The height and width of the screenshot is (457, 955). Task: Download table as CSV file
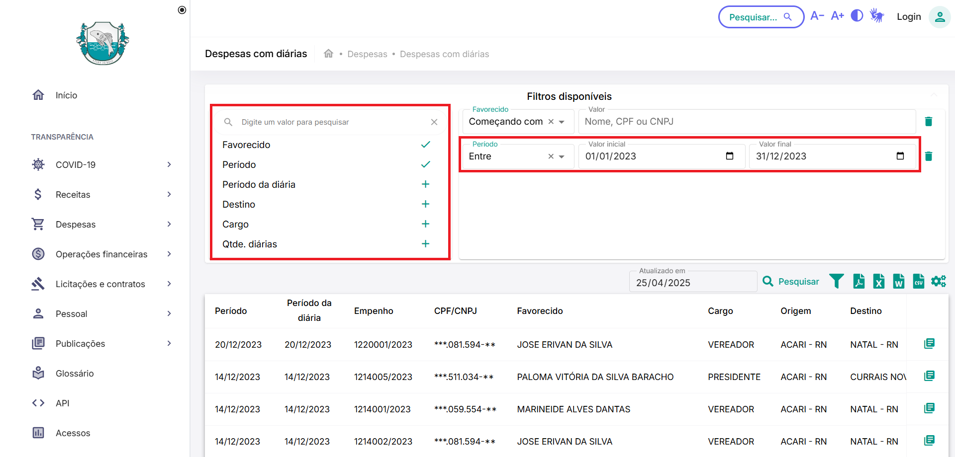919,281
